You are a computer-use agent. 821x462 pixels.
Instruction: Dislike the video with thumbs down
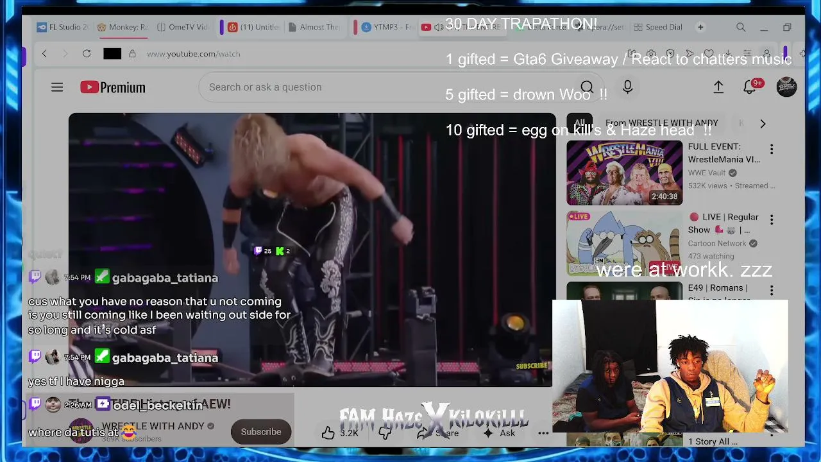click(385, 433)
